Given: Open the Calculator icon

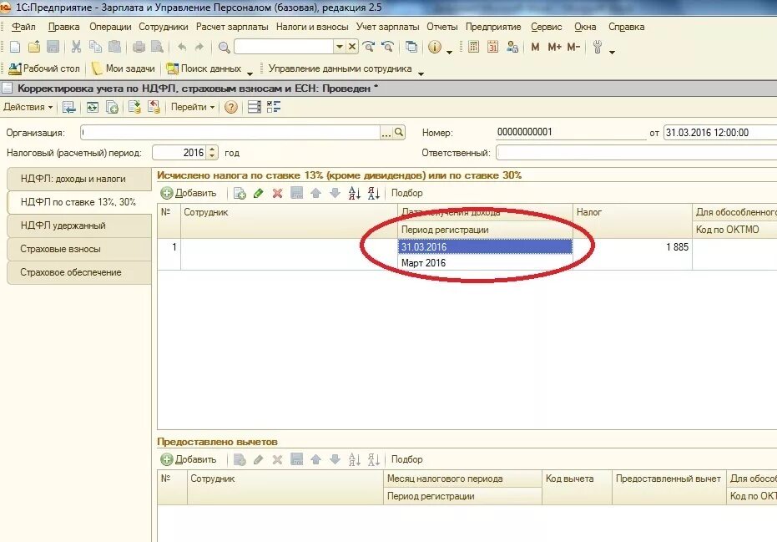Looking at the screenshot, I should [473, 47].
